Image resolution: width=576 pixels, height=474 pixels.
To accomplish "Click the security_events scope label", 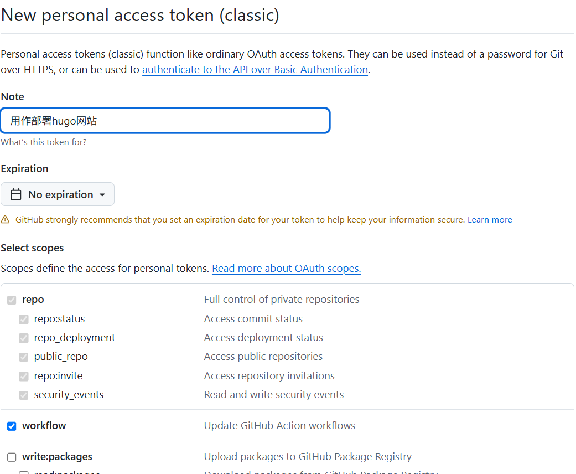I will pos(69,395).
